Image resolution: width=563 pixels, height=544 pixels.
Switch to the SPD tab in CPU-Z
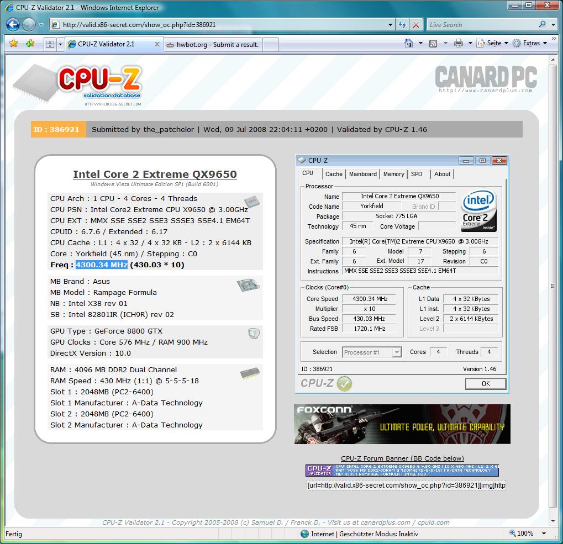(x=417, y=174)
